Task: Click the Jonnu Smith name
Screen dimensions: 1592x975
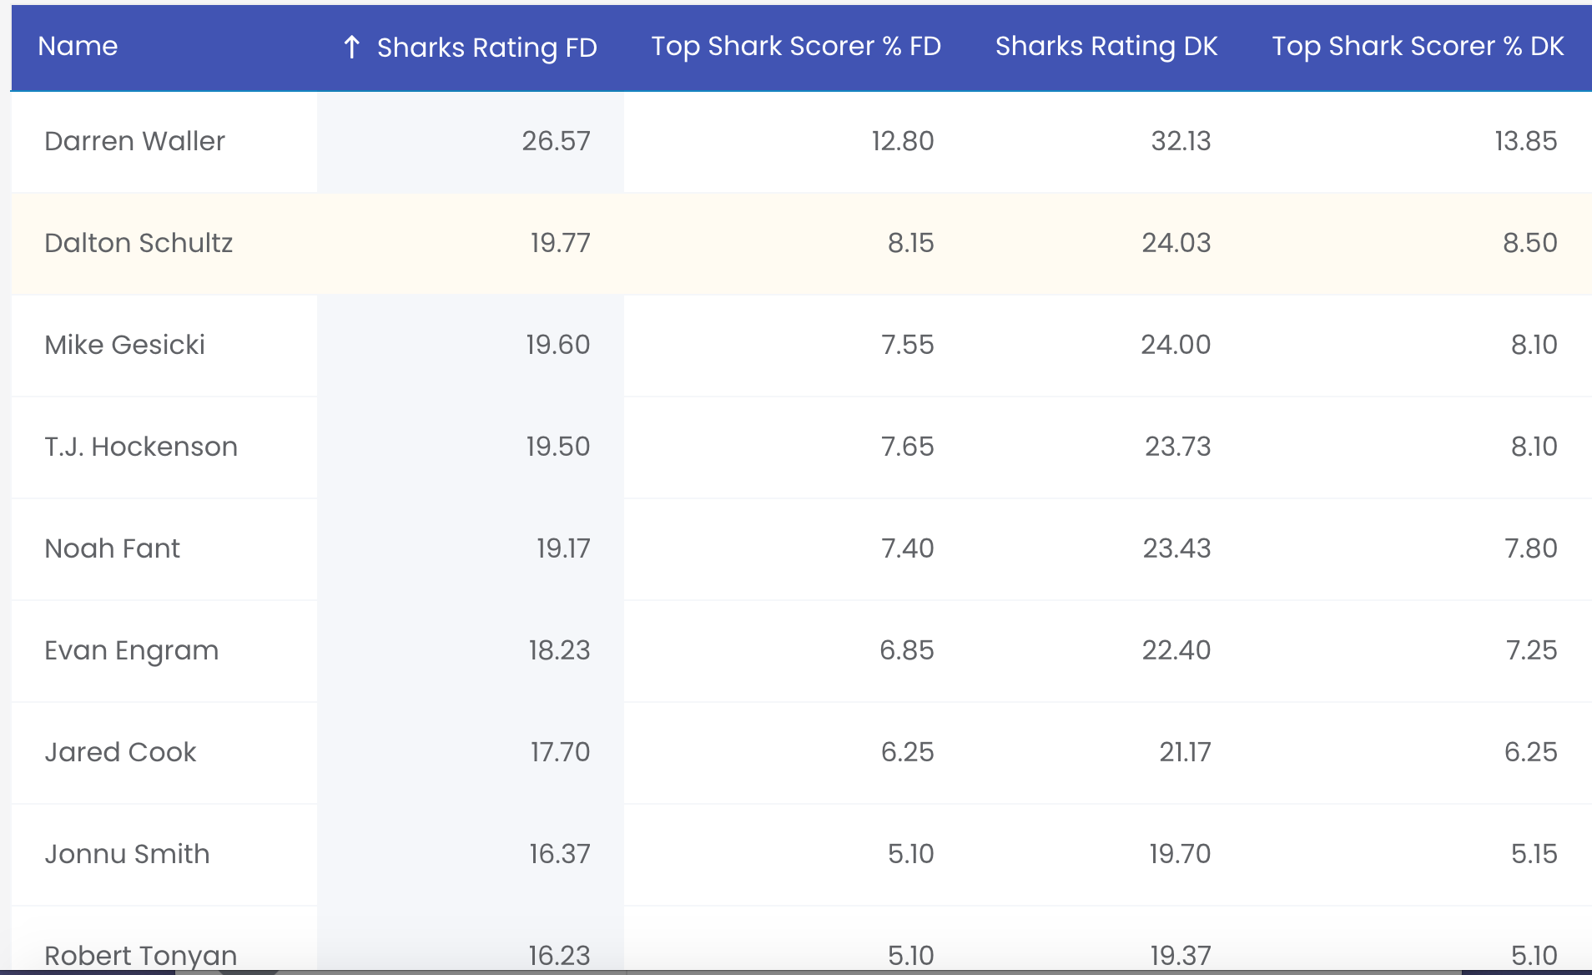Action: (127, 854)
